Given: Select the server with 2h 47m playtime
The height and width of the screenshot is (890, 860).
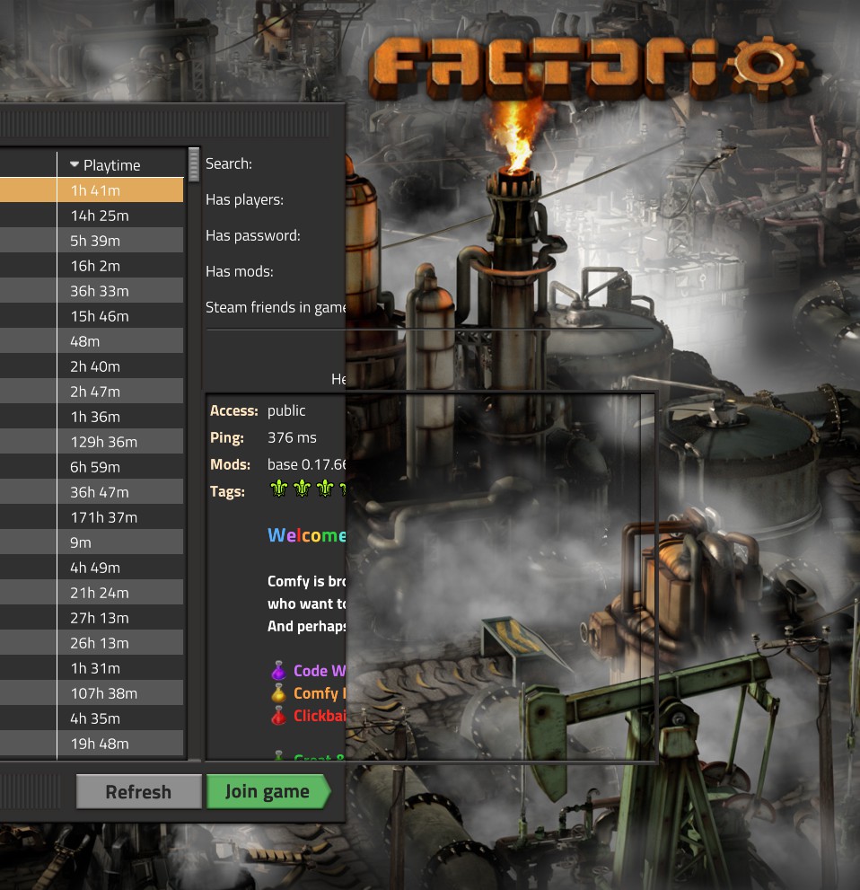Looking at the screenshot, I should point(92,392).
